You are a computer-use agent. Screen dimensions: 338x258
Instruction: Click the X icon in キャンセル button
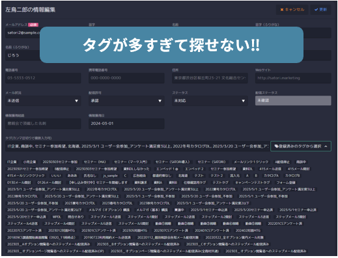point(282,10)
